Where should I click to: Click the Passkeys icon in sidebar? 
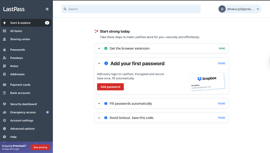[x=4, y=58]
